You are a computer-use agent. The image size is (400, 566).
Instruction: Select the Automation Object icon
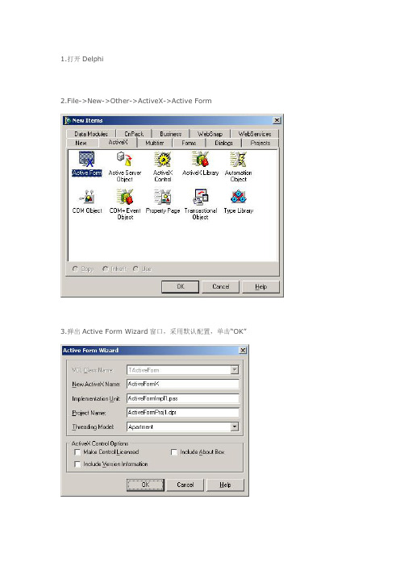click(238, 159)
